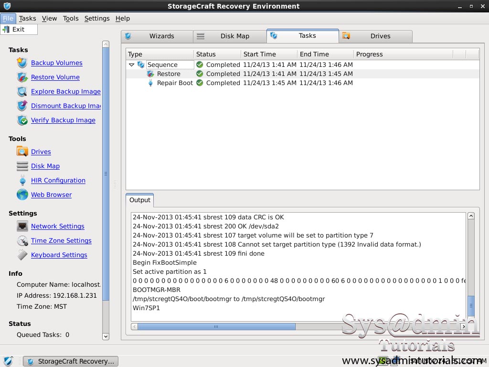
Task: Open the Verify Backup Image link
Action: [63, 120]
